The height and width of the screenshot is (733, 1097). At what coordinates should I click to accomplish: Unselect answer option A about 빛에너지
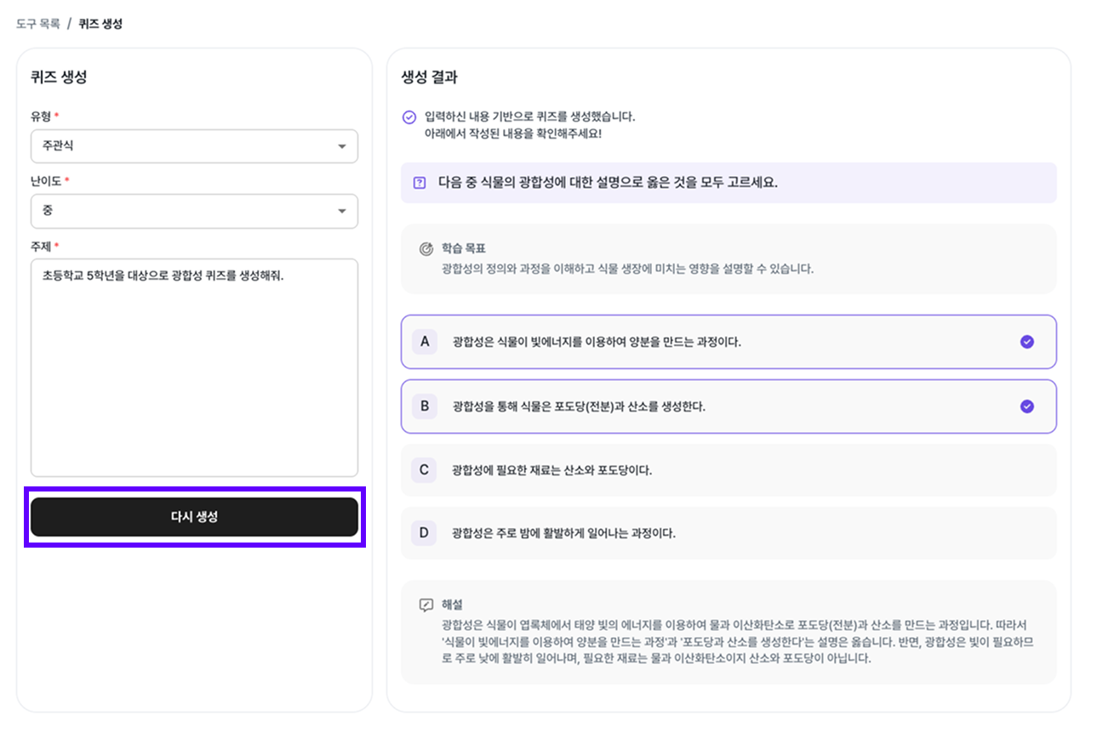coord(728,342)
